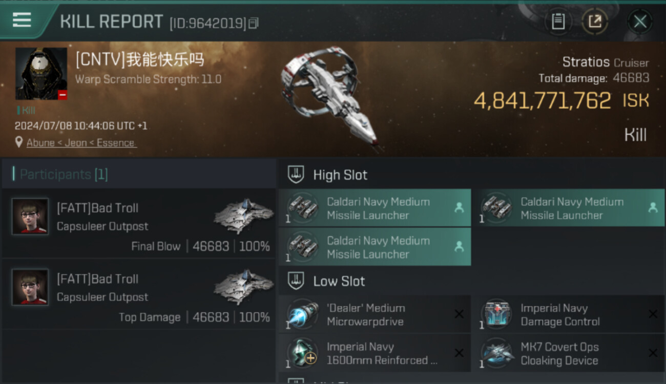
Task: Collapse the High Slot section
Action: tap(296, 175)
